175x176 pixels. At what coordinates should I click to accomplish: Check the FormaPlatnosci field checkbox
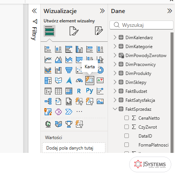127,145
